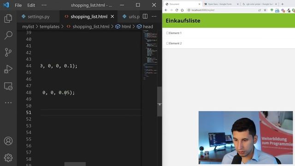Close the VS Code window

(154, 5)
